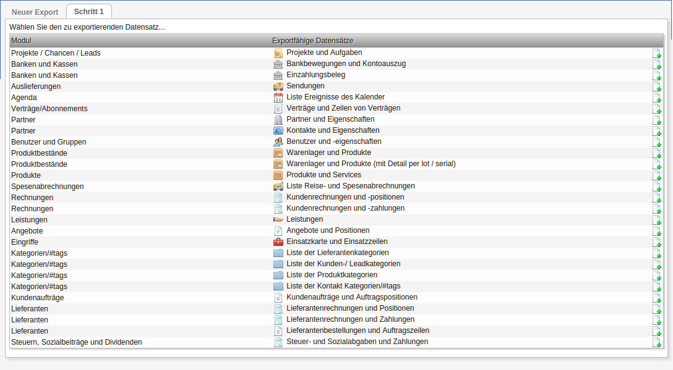Click export icon for Liste der Produktkategorien
This screenshot has height=370, width=673.
657,275
